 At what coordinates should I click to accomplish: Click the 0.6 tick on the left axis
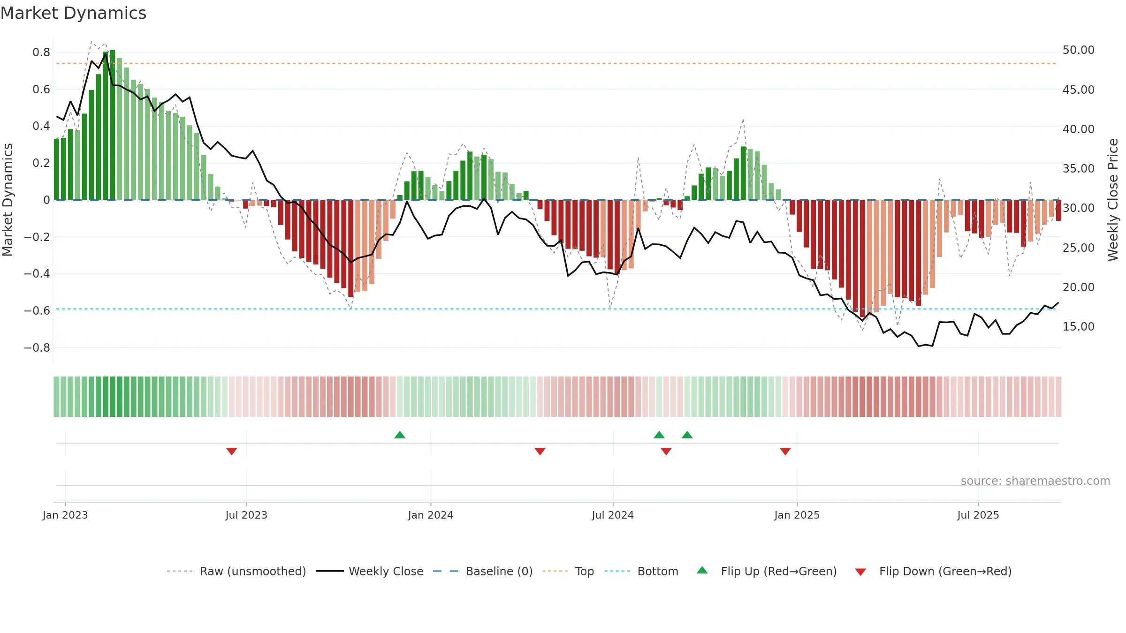coord(41,89)
